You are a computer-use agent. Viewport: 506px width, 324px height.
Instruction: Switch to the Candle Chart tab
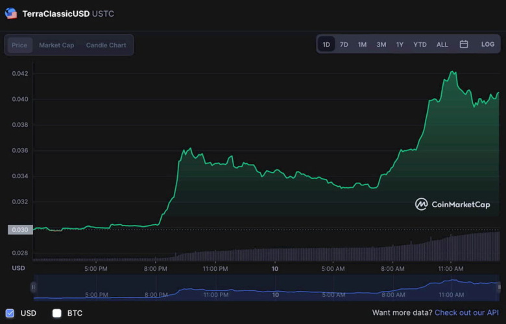[x=106, y=45]
